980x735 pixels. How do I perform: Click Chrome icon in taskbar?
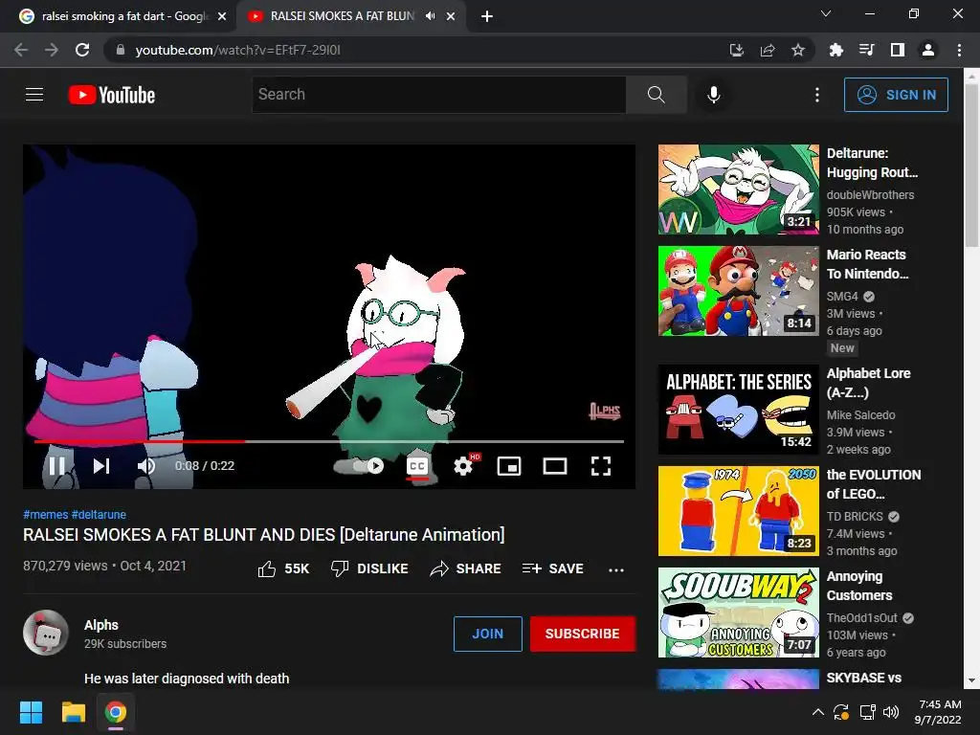(x=116, y=712)
